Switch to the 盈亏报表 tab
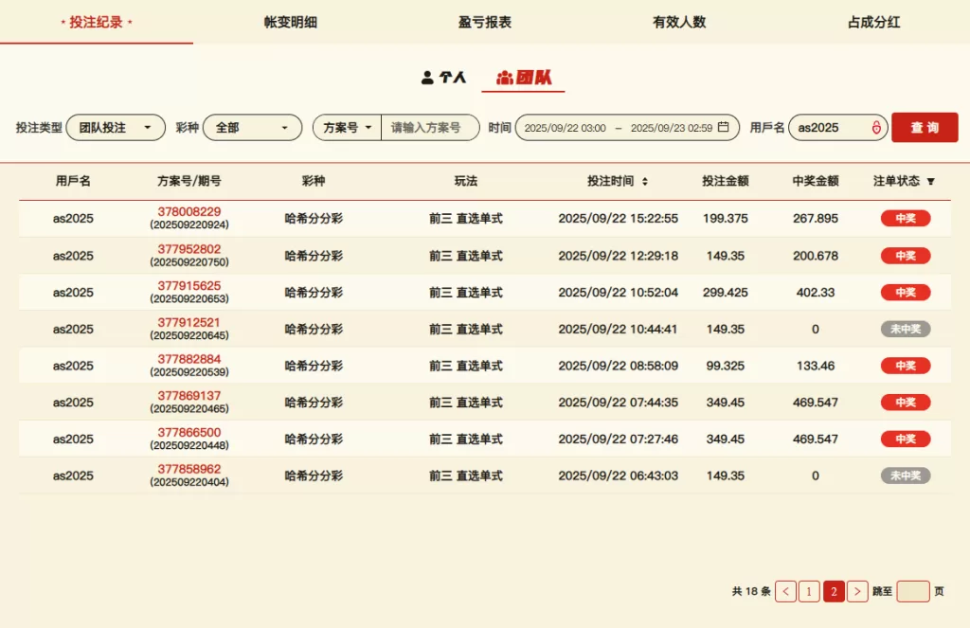This screenshot has width=970, height=628. click(x=485, y=22)
